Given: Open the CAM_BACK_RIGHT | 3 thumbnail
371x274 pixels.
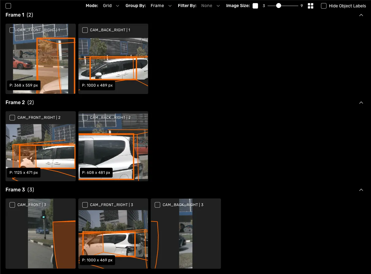Looking at the screenshot, I should coord(186,233).
